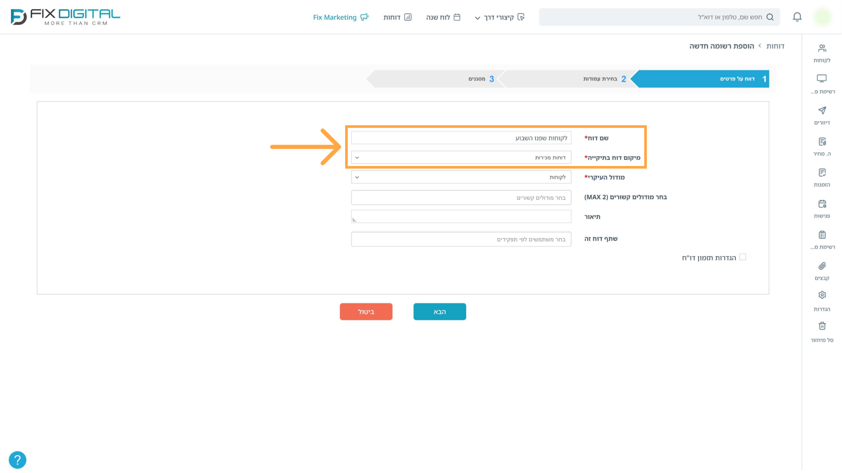The image size is (842, 473).
Task: Click the ביטול cancel button
Action: (366, 312)
